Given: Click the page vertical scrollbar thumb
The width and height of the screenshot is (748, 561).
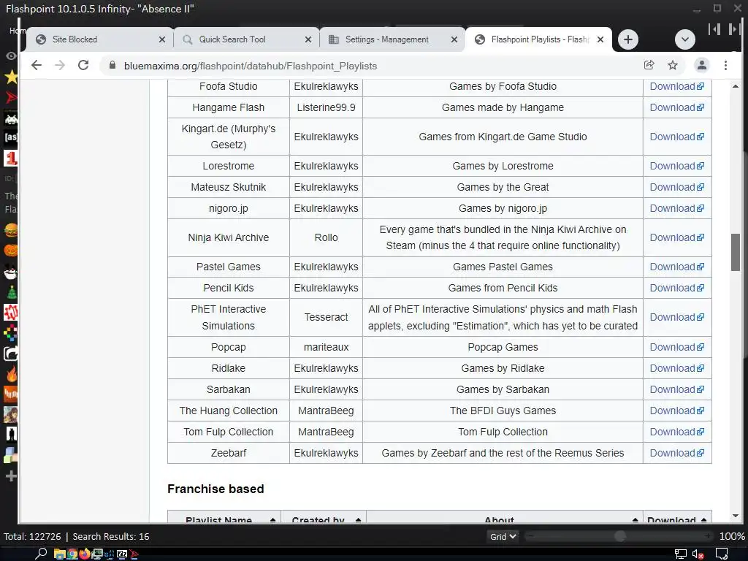Looking at the screenshot, I should point(735,252).
